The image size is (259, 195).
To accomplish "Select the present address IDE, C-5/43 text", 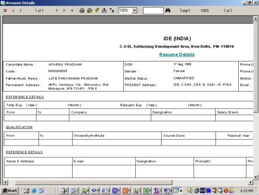I will click(202, 85).
